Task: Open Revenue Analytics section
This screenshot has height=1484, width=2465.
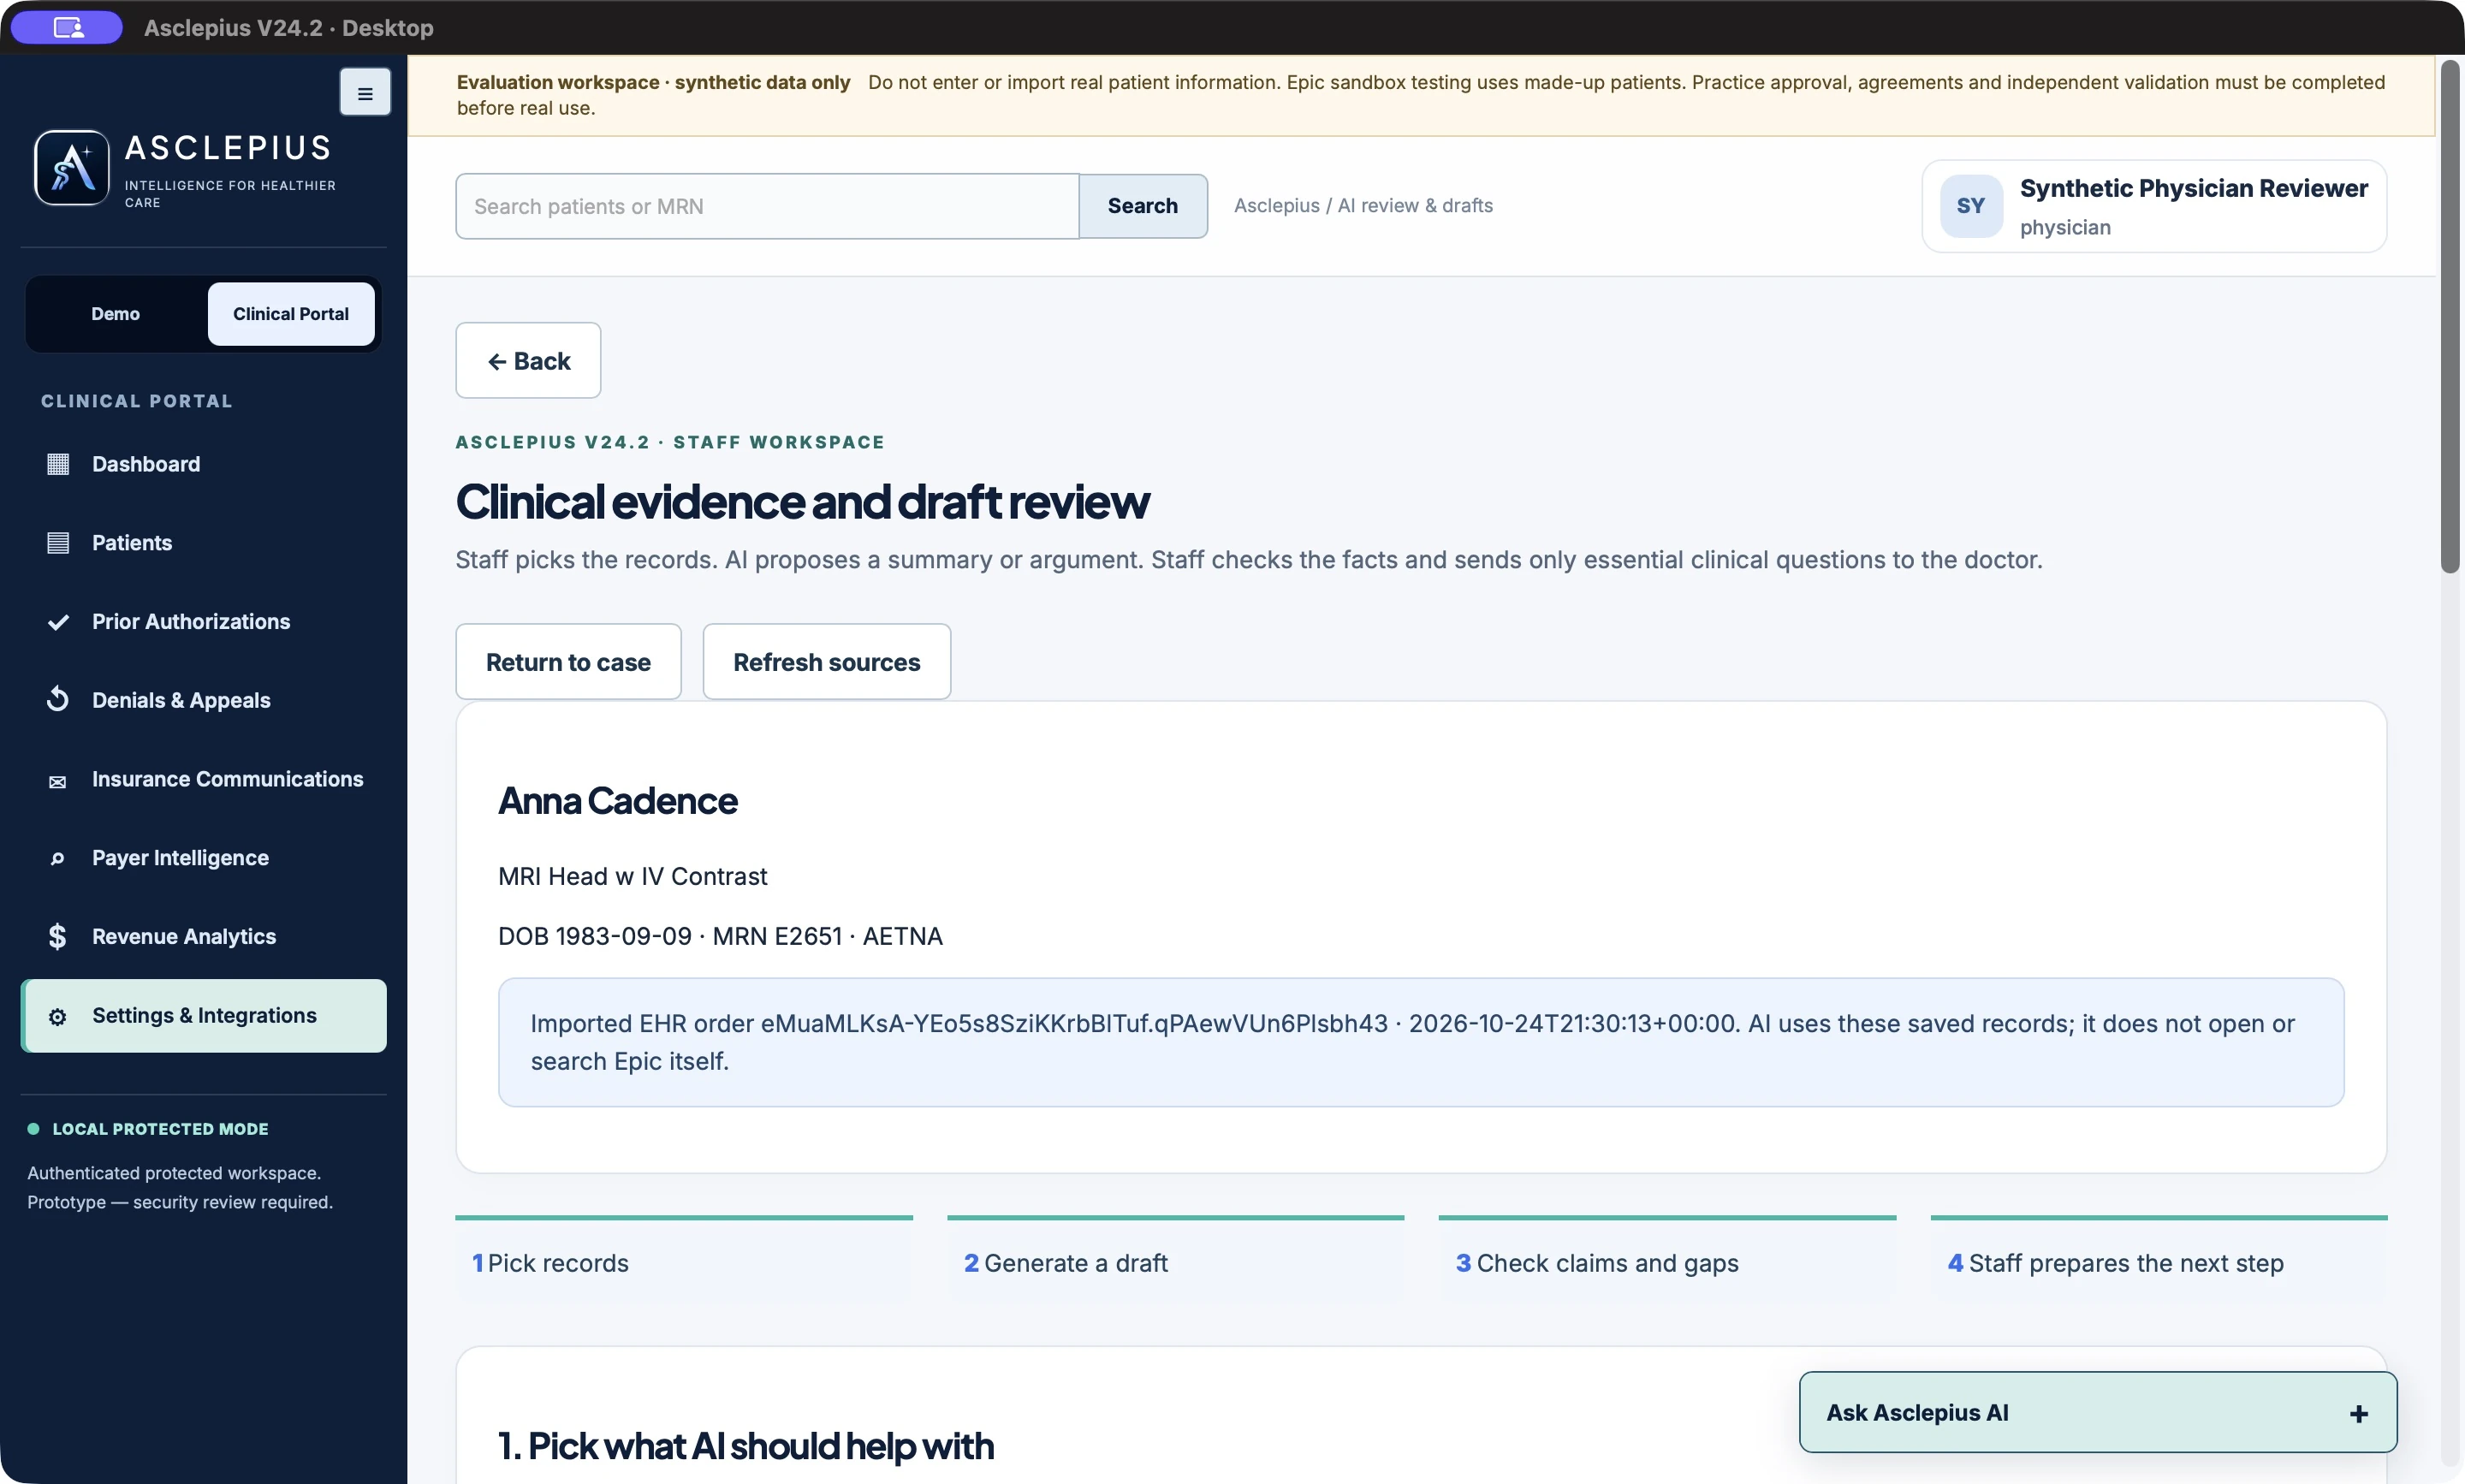Action: [x=203, y=937]
